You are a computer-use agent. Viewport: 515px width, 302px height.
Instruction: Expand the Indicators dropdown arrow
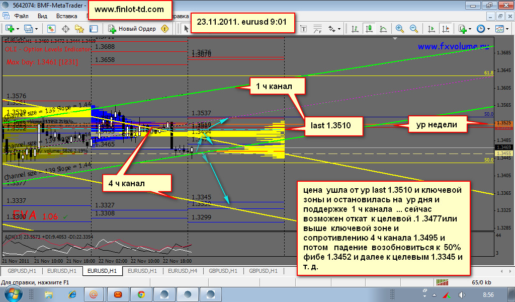pos(470,29)
